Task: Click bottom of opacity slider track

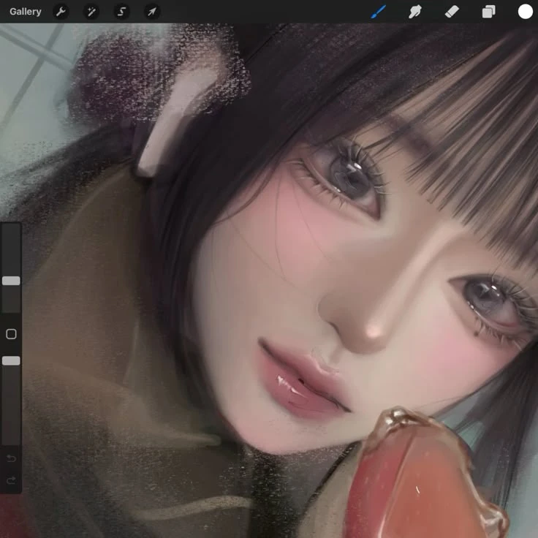Action: tap(11, 439)
